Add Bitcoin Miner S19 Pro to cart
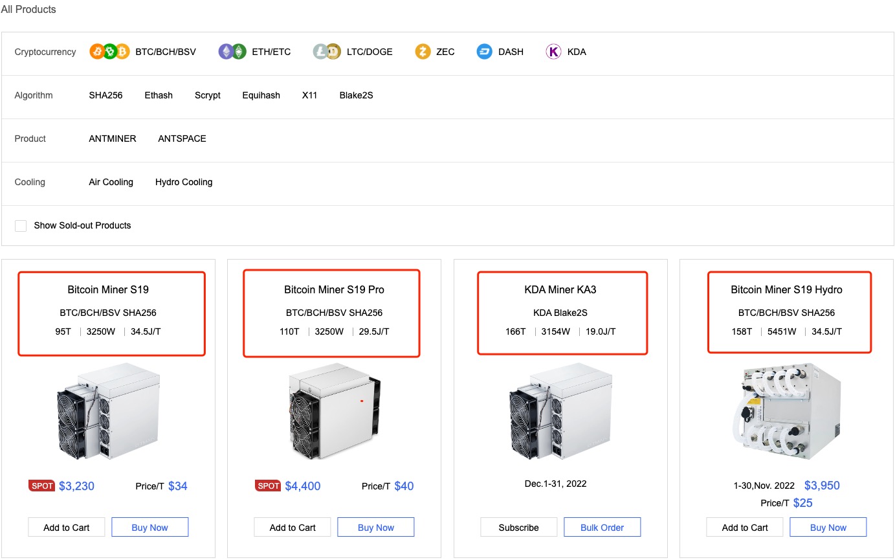The height and width of the screenshot is (560, 895). pos(293,527)
